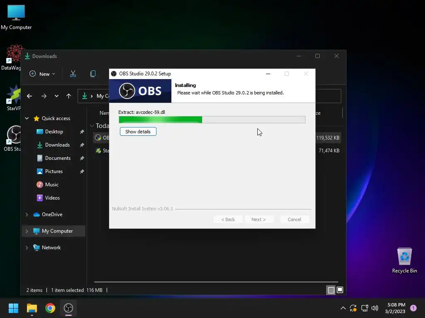The width and height of the screenshot is (425, 318).
Task: Click the '1 item selected 116 MB' status text
Action: pyautogui.click(x=77, y=290)
